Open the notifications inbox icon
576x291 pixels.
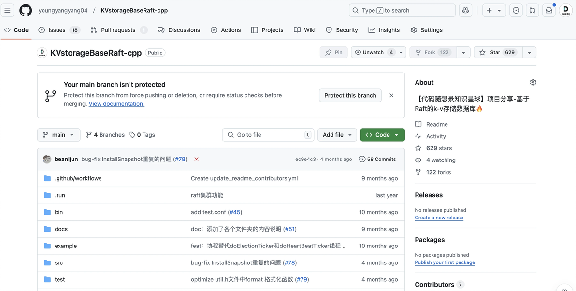tap(549, 10)
